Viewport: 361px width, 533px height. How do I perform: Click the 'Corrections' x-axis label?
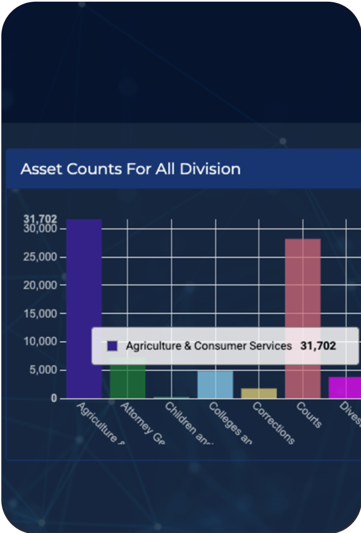pyautogui.click(x=273, y=423)
